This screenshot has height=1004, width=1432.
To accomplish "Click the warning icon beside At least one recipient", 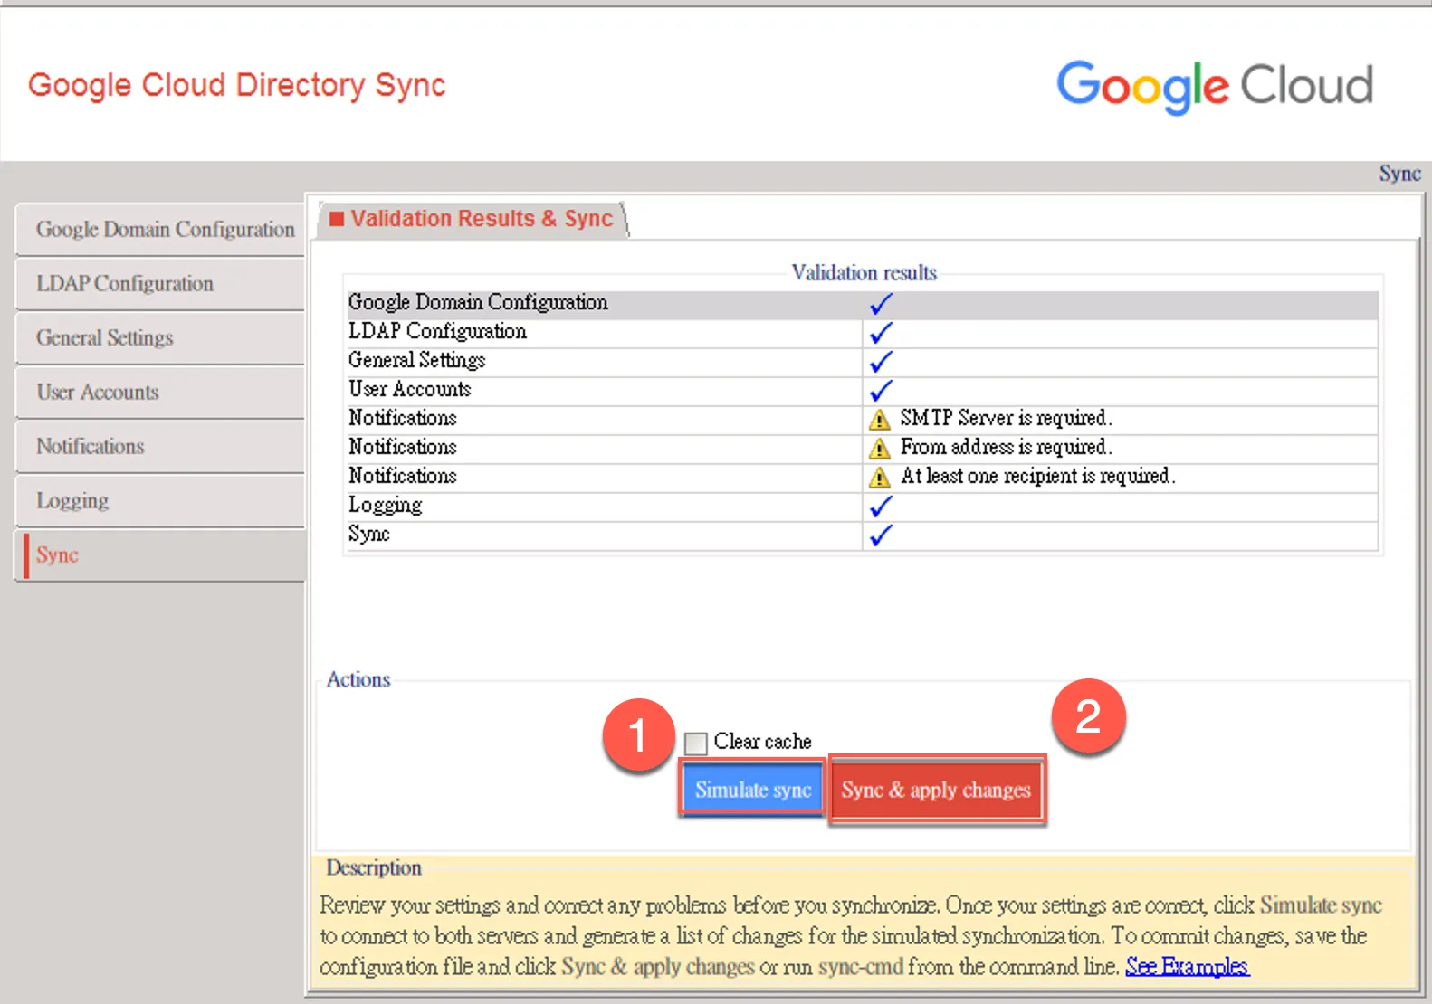I will (879, 478).
